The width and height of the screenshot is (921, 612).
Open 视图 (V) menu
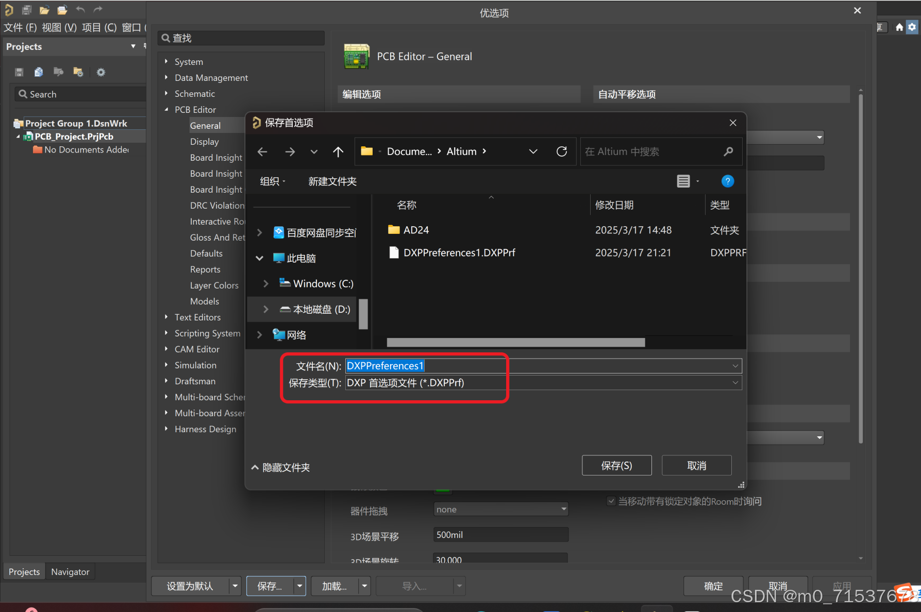coord(59,27)
